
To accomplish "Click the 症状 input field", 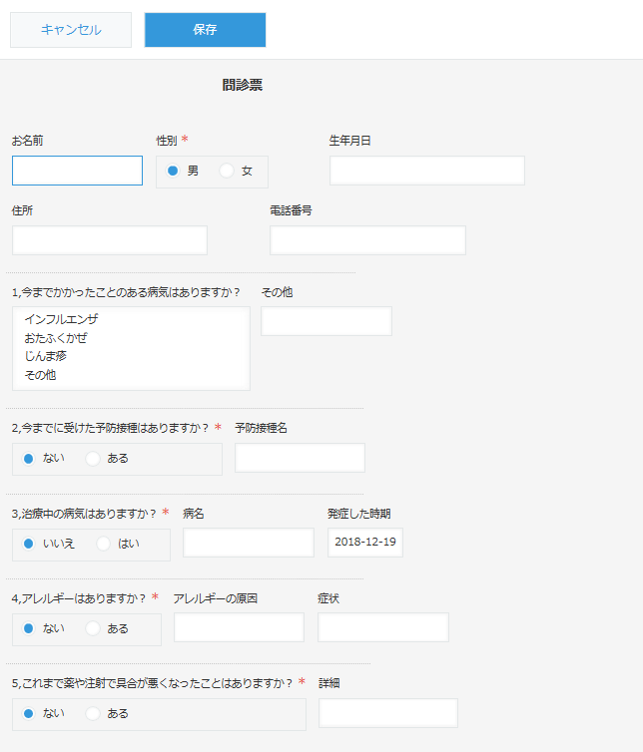I will (383, 627).
